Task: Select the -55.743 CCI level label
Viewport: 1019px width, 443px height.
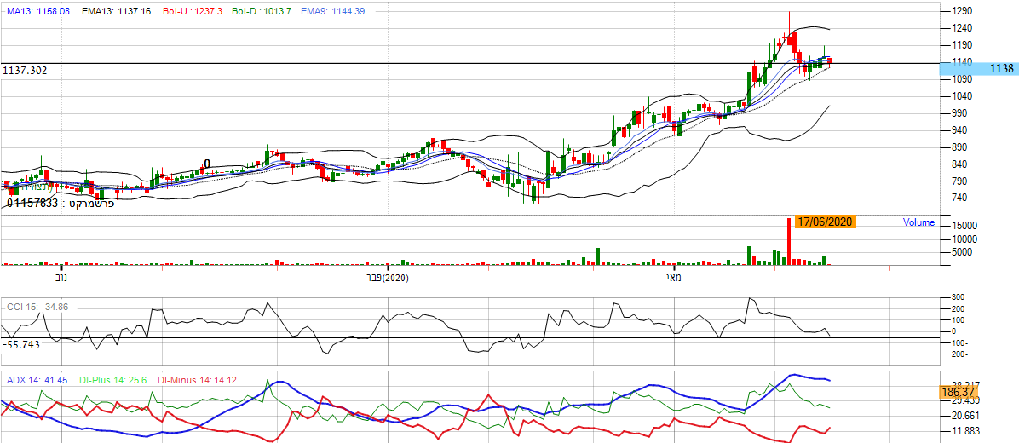Action: tap(21, 344)
